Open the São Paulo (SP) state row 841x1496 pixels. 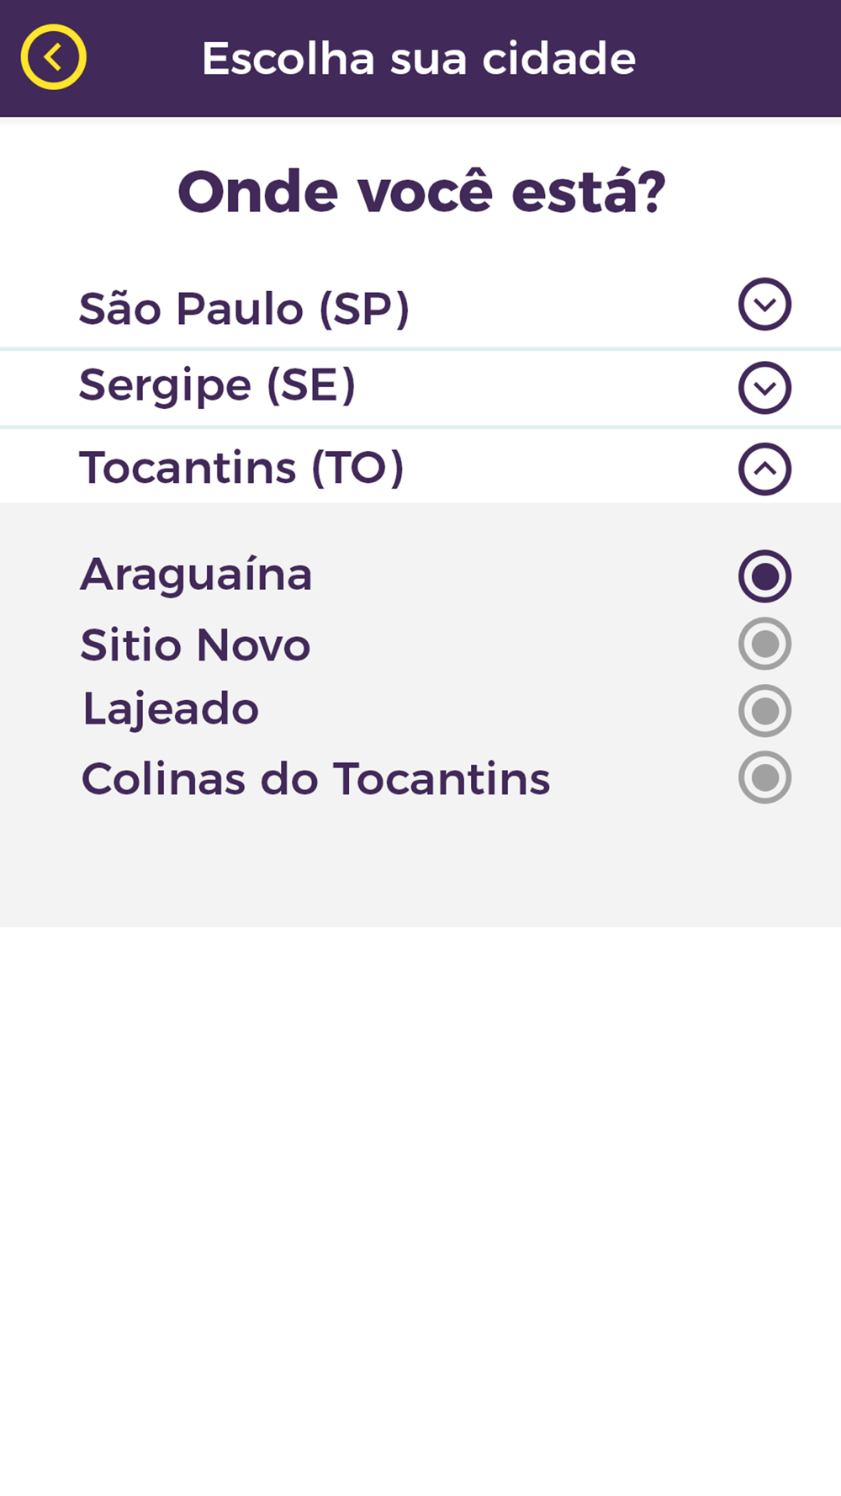[244, 308]
